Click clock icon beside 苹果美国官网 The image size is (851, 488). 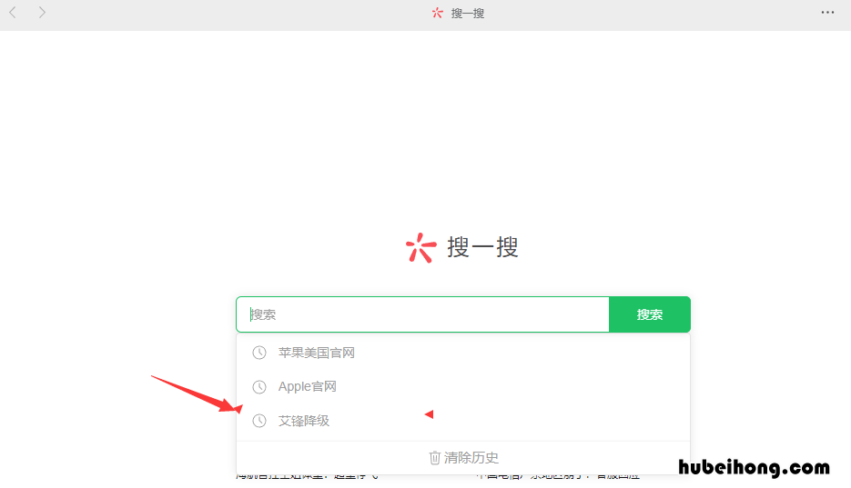pos(259,353)
